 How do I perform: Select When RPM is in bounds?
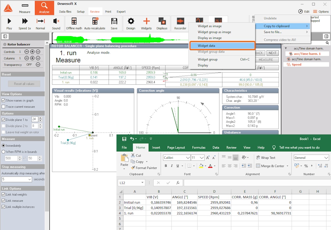3,152
